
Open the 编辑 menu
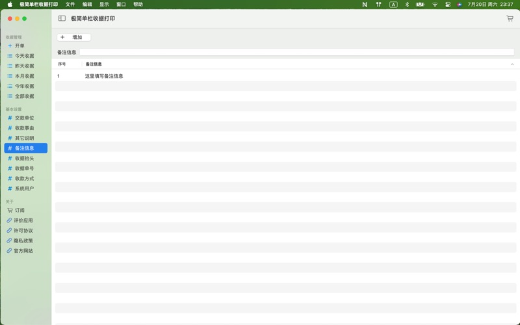point(87,5)
